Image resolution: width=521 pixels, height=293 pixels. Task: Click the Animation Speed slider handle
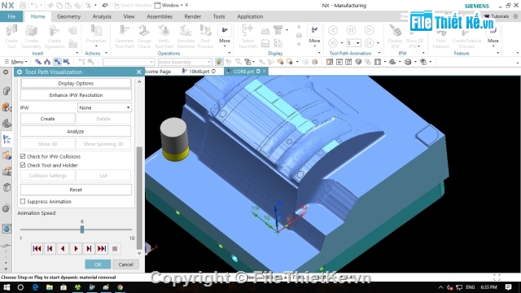[82, 230]
